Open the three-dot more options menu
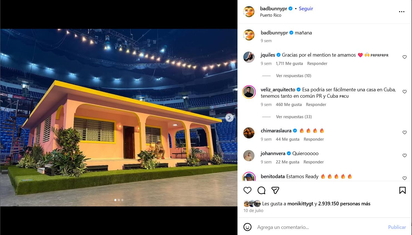412x235 pixels. [x=401, y=12]
